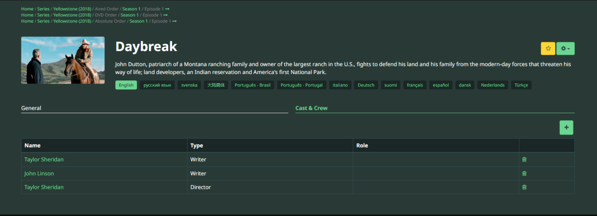The image size is (597, 216).
Task: Click Yellowstone (2018) in the DVD Order breadcrumb
Action: tap(72, 15)
